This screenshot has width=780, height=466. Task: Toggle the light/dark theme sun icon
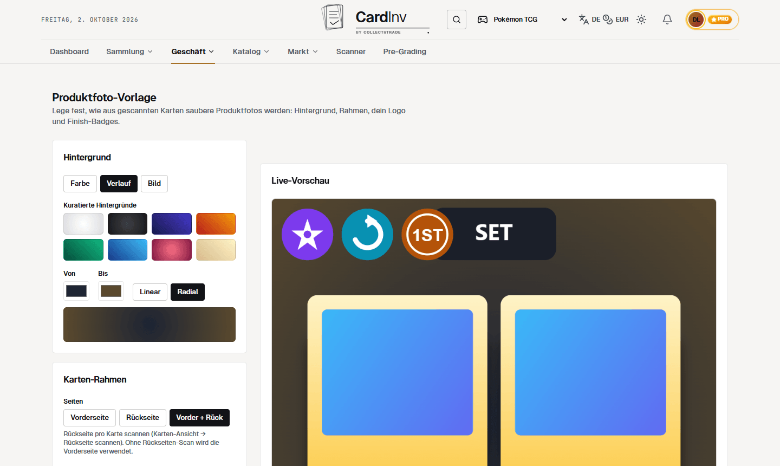pos(641,20)
